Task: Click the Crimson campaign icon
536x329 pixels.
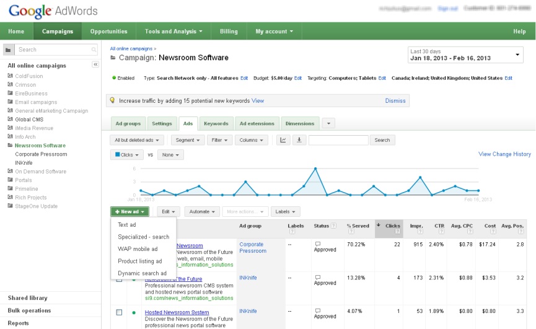Action: (x=11, y=84)
